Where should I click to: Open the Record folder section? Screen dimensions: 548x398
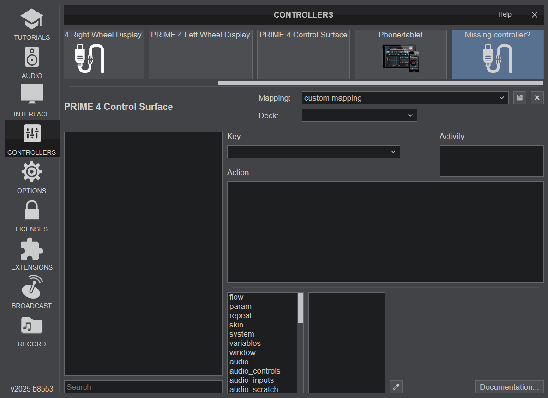click(x=32, y=331)
